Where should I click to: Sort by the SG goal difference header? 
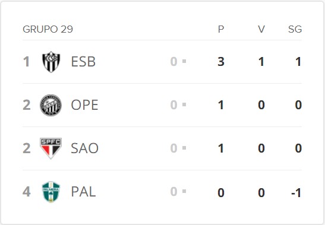(295, 29)
